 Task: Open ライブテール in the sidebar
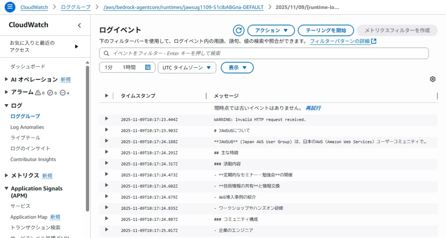(25, 138)
